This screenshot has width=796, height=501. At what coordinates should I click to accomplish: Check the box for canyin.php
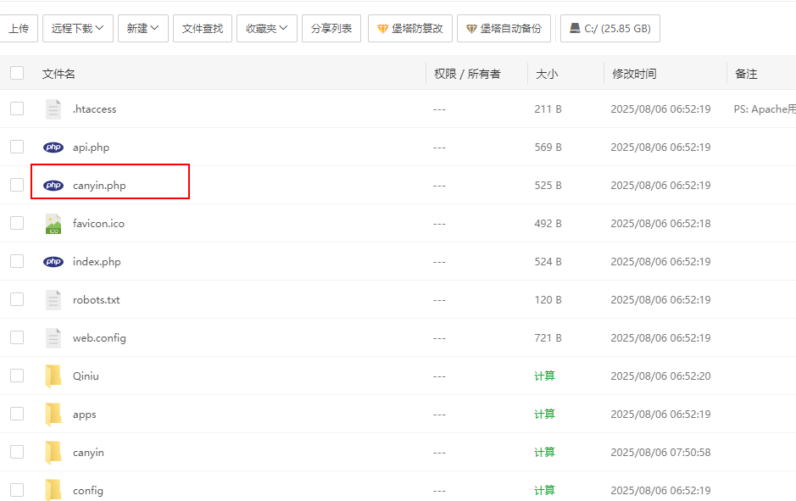click(x=17, y=186)
